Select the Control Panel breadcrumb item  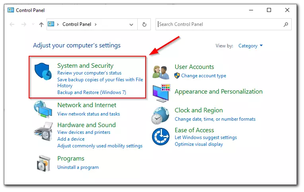77,24
